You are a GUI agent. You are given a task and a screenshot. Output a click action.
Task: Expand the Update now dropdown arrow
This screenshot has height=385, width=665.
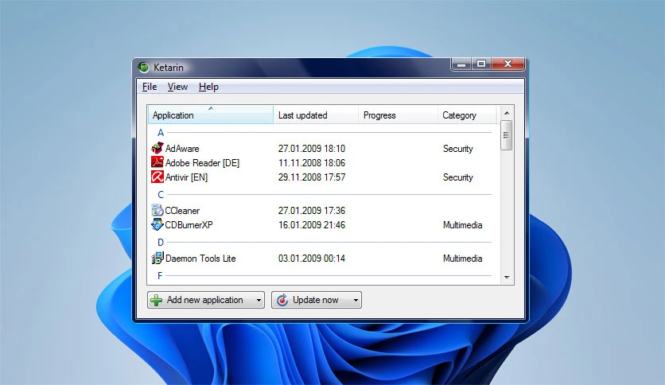(356, 300)
